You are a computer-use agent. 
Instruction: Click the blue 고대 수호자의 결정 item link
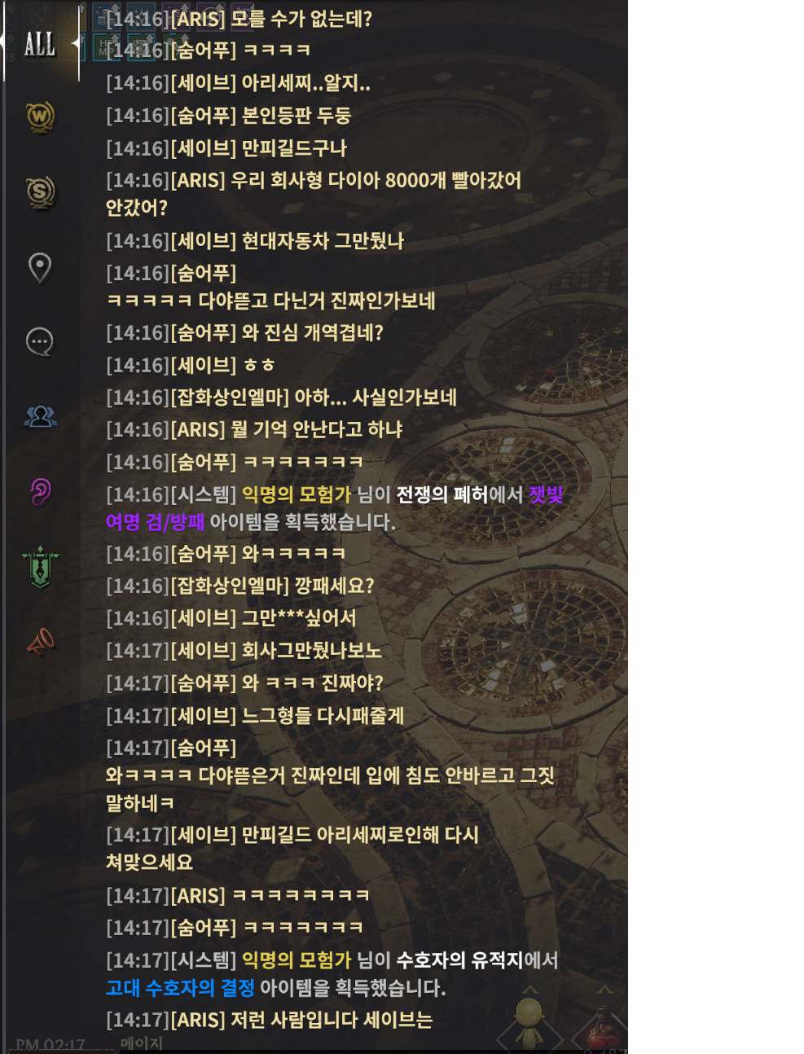tap(180, 988)
